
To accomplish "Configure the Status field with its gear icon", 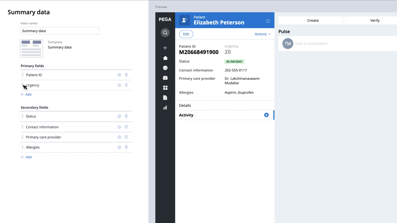I will (119, 116).
